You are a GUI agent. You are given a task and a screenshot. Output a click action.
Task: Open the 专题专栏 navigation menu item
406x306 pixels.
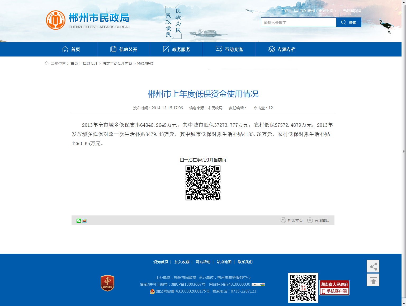[x=282, y=49]
